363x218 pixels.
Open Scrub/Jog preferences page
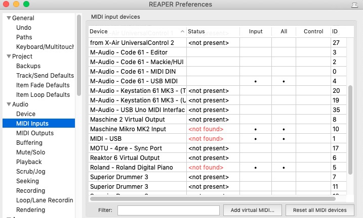pyautogui.click(x=30, y=172)
